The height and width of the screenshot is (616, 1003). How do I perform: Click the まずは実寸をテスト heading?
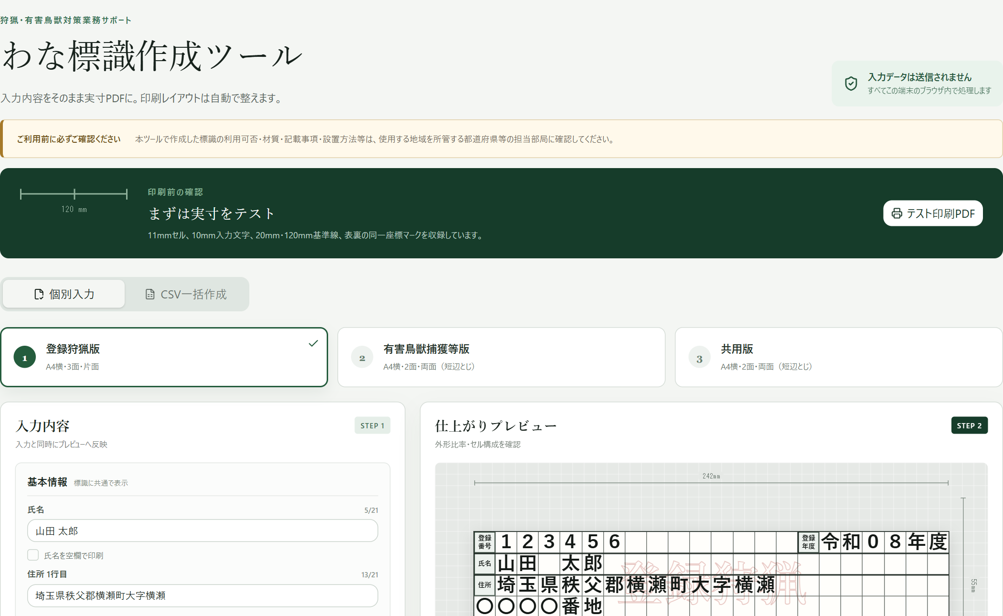coord(212,213)
